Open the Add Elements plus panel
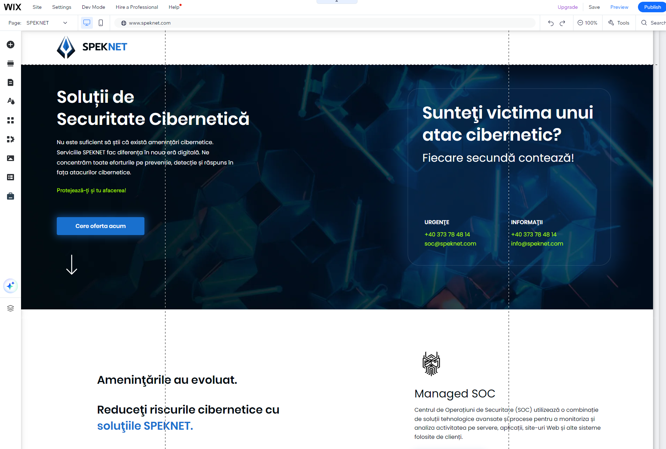 point(11,45)
